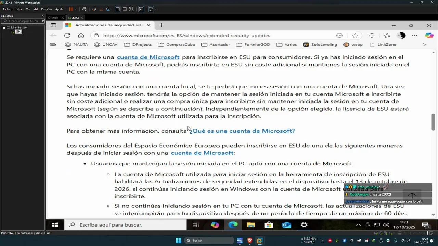
Task: Show hidden icons in guest tray
Action: pos(358,225)
